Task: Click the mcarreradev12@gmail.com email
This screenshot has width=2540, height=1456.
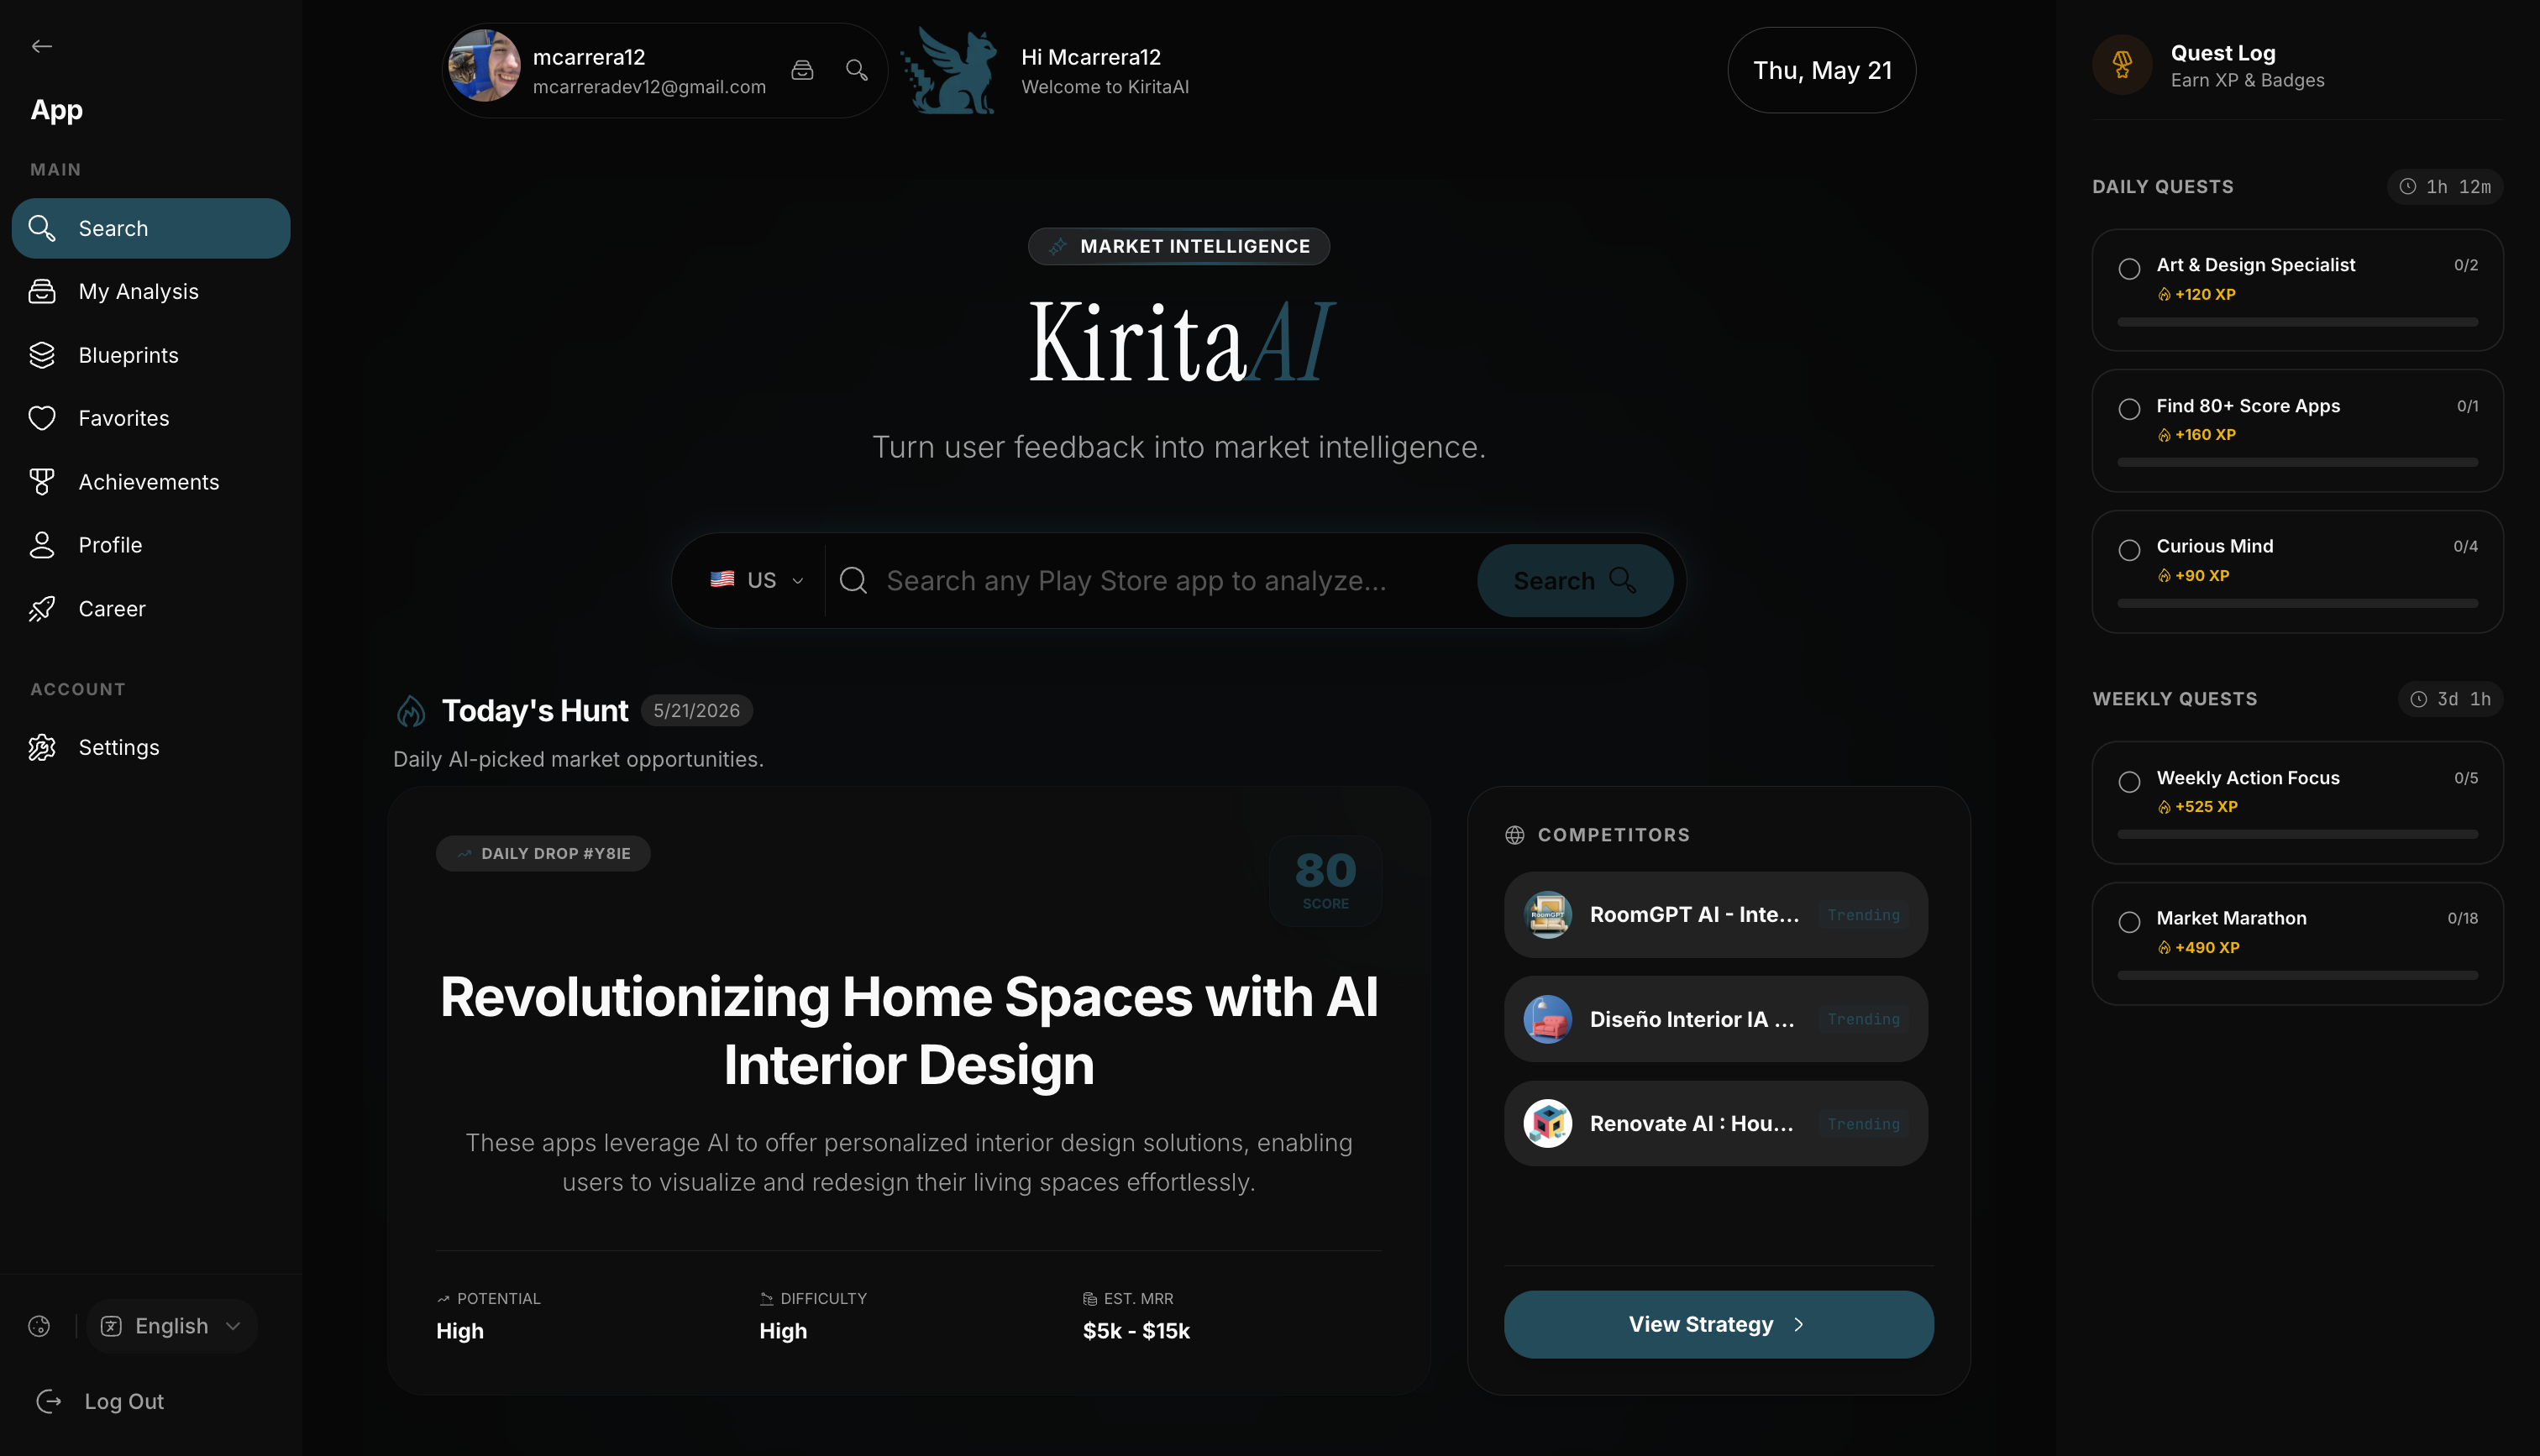Action: pyautogui.click(x=650, y=87)
